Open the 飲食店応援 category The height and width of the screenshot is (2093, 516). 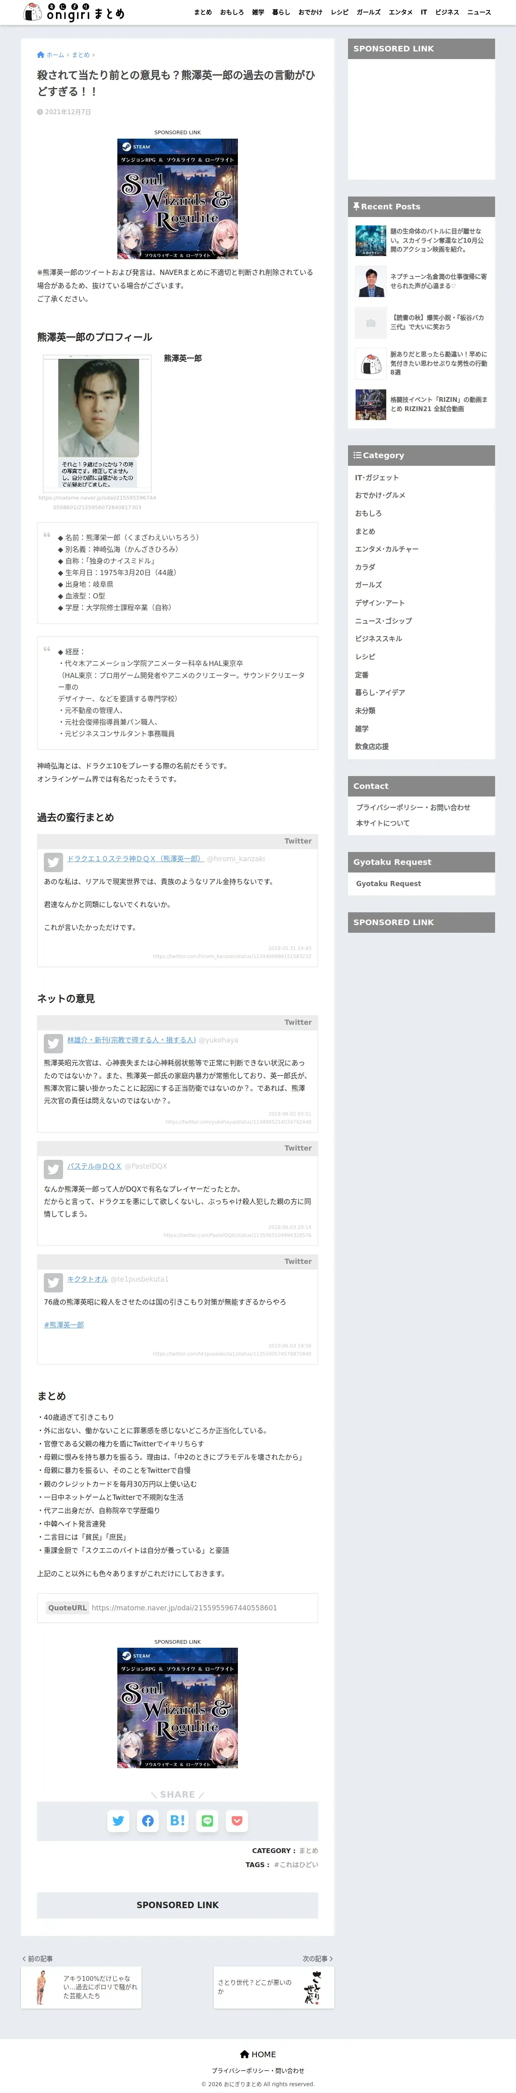(371, 747)
